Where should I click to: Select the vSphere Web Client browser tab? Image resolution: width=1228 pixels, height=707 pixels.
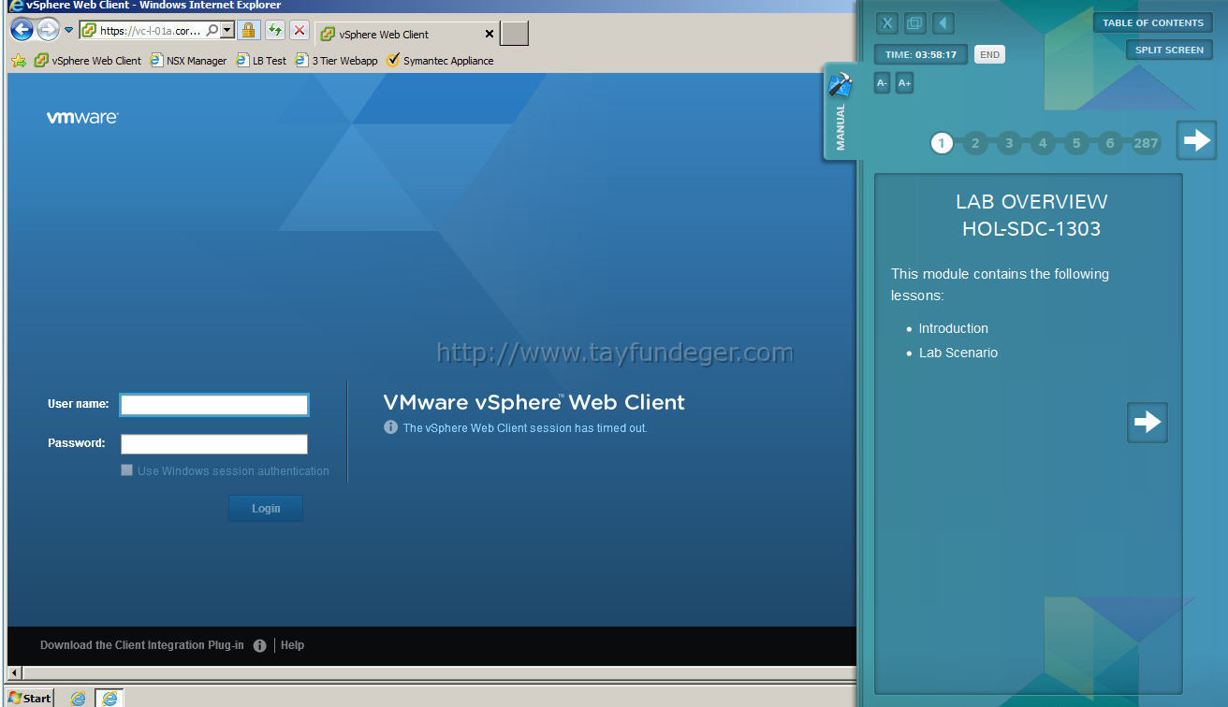407,35
